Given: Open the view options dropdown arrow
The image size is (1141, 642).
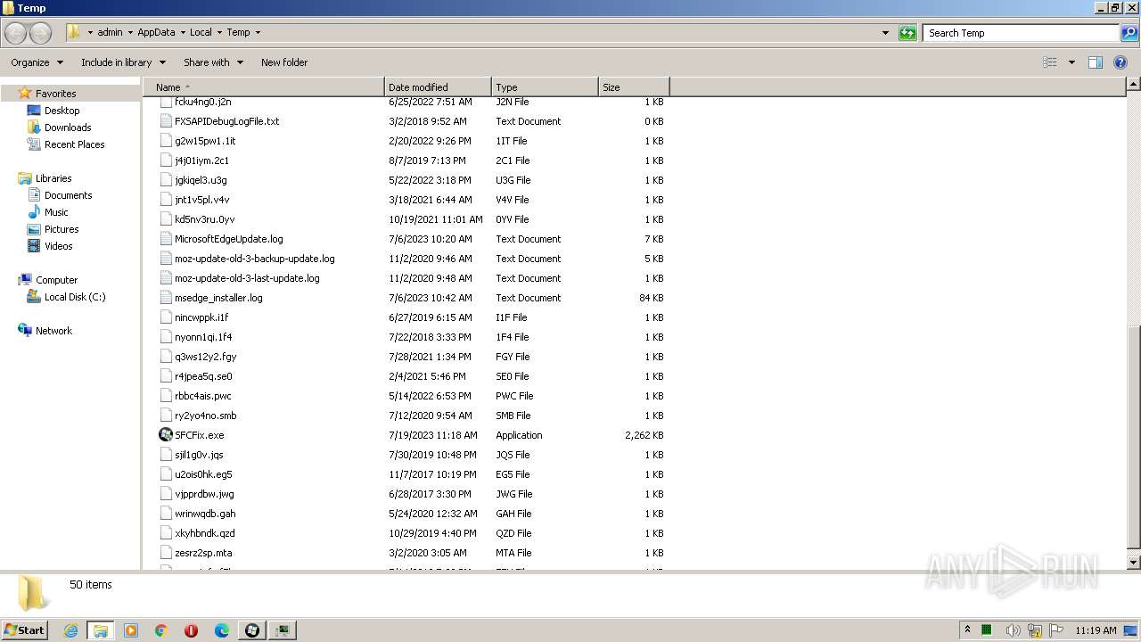Looking at the screenshot, I should coord(1071,62).
